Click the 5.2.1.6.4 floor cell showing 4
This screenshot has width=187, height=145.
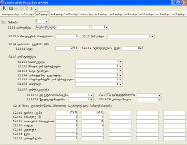[93, 126]
